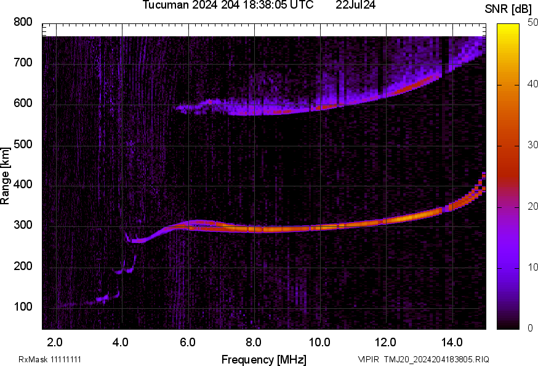Click the purple region of the colorbar near 10

point(508,268)
